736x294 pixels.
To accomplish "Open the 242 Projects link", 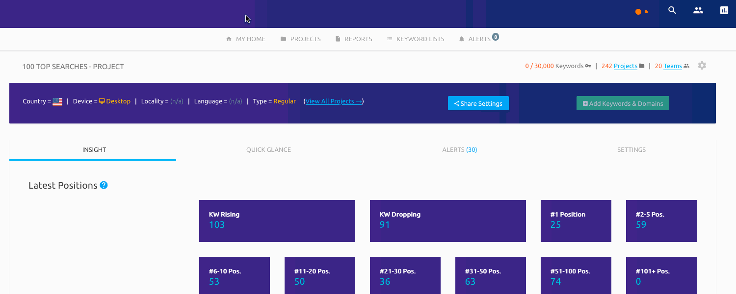I will 625,66.
